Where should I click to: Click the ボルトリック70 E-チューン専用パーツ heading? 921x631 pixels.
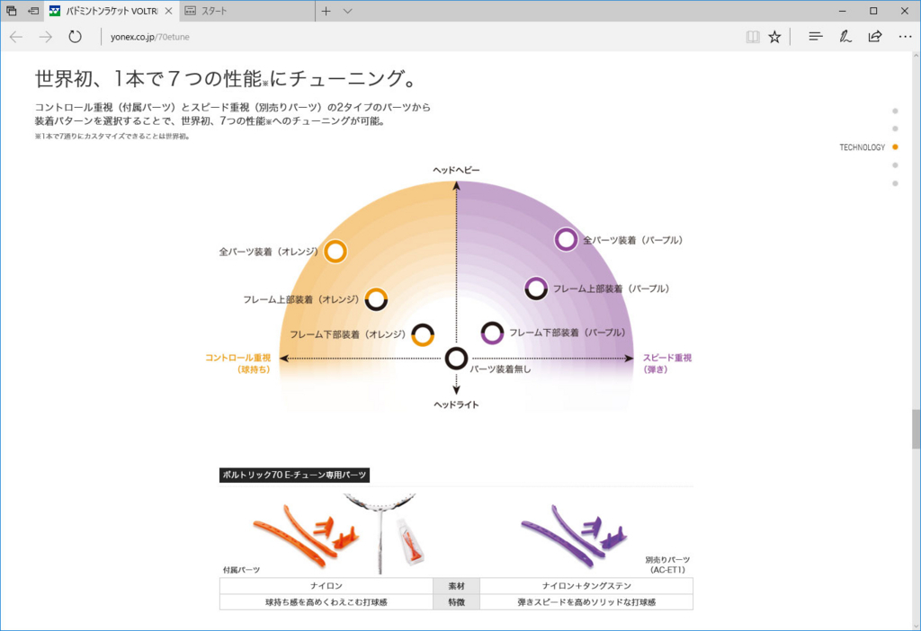[294, 475]
